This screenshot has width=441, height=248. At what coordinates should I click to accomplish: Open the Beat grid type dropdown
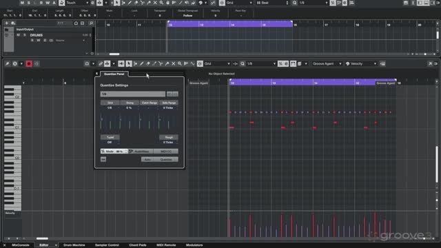click(x=272, y=3)
